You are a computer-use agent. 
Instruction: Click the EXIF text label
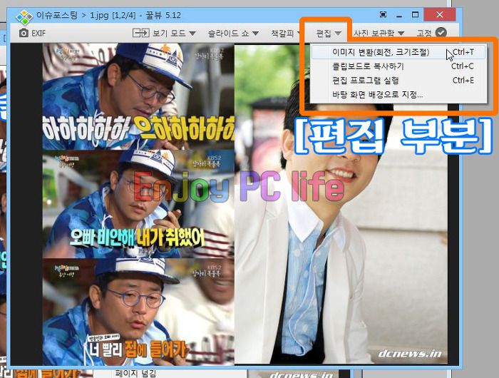pyautogui.click(x=38, y=33)
